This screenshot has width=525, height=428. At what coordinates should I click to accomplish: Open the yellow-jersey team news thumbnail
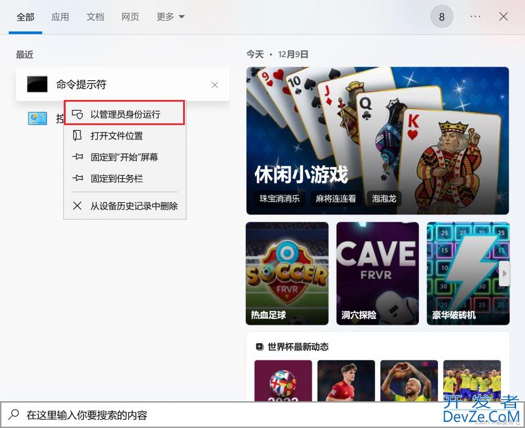472,380
